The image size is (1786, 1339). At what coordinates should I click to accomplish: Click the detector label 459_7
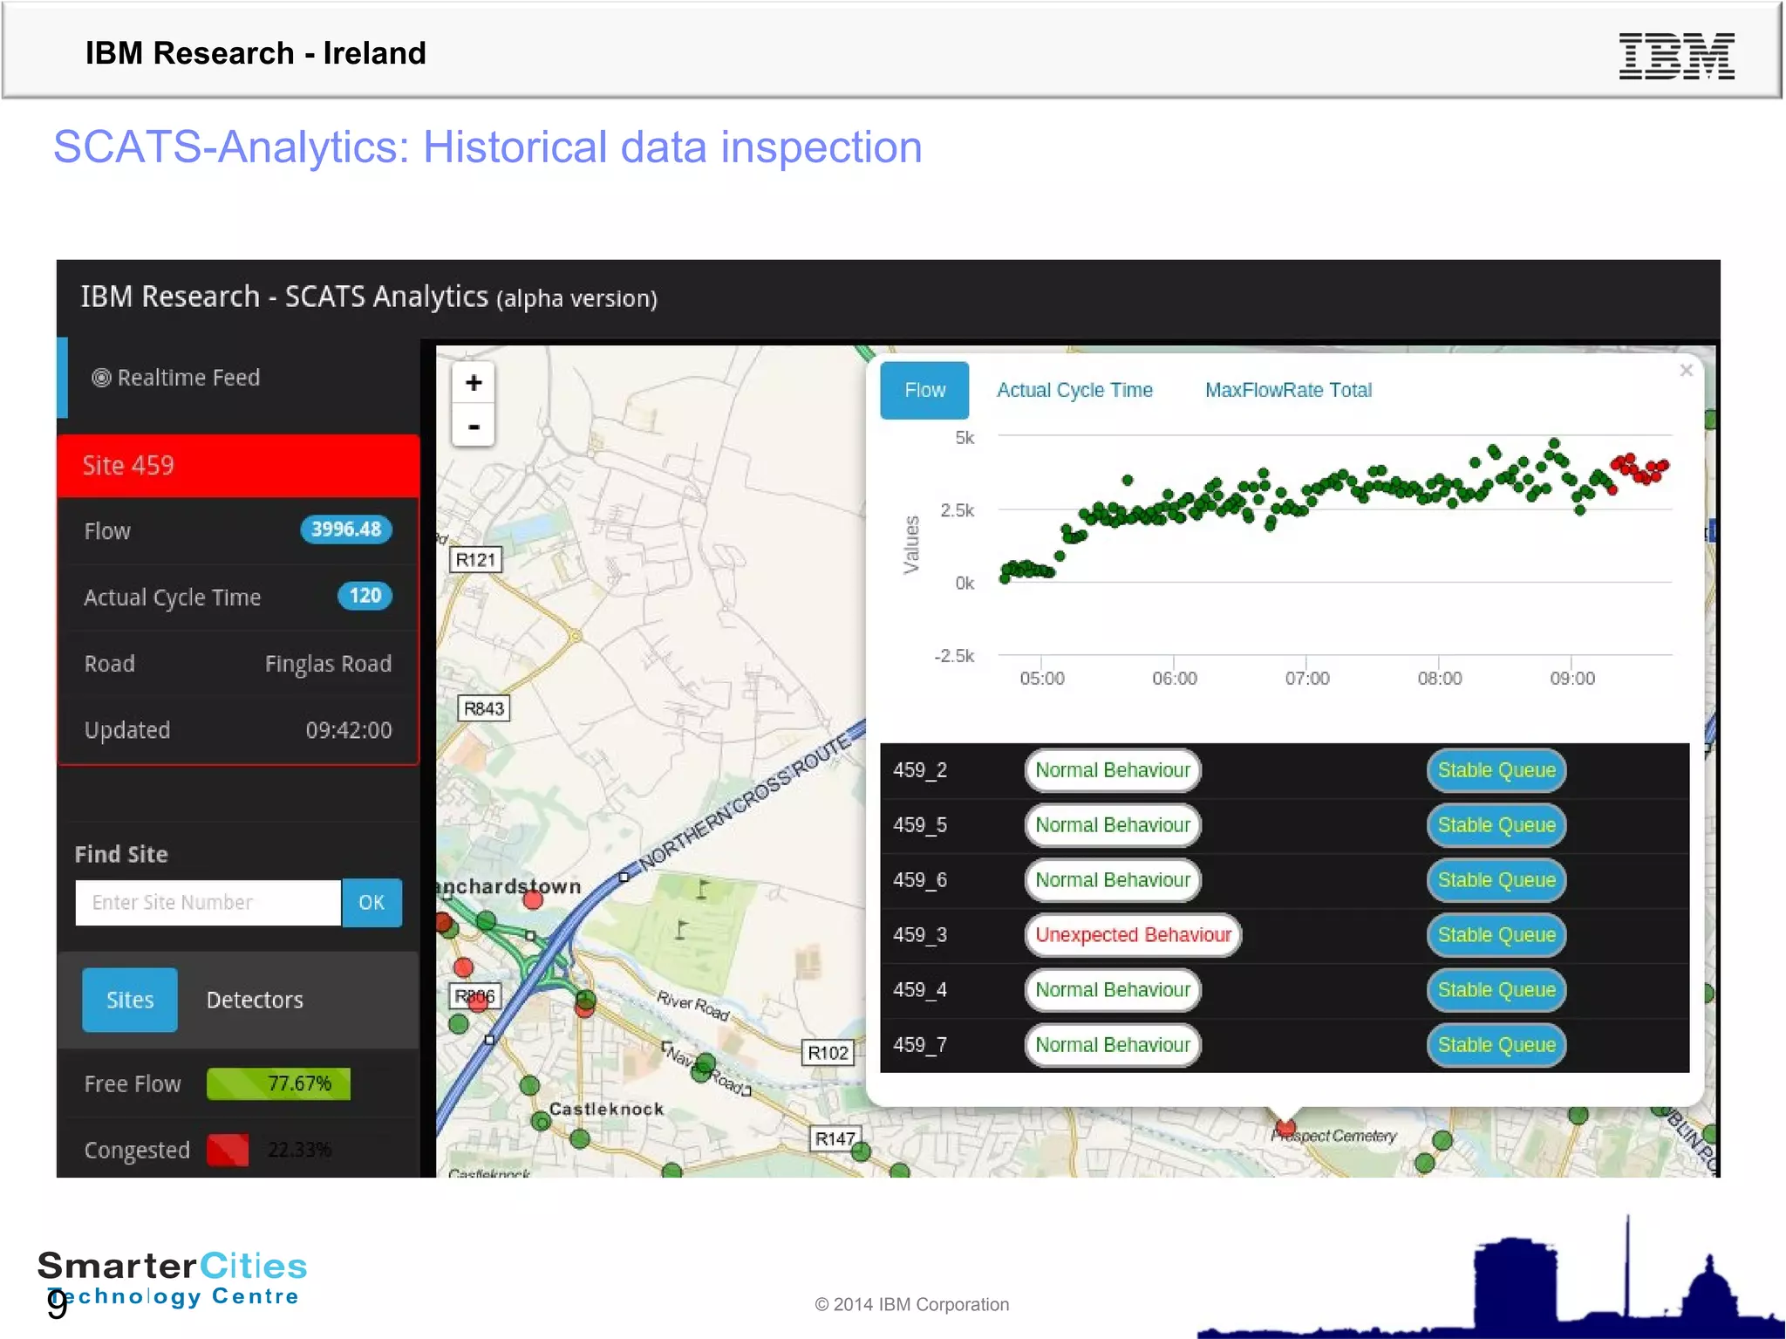click(920, 1045)
